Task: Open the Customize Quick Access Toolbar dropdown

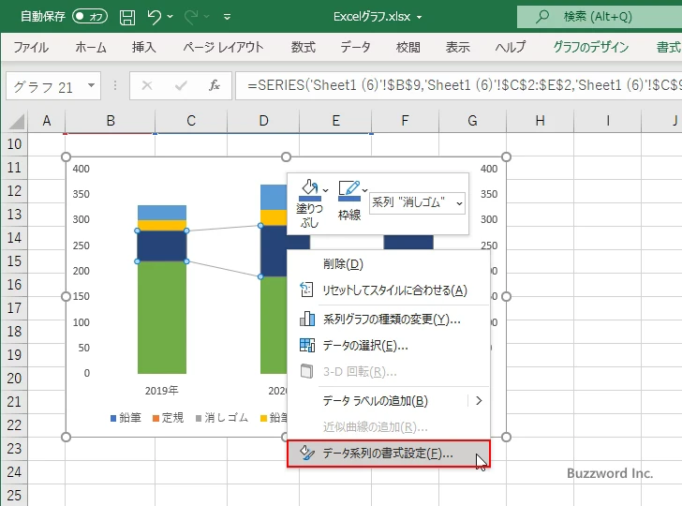Action: tap(227, 17)
